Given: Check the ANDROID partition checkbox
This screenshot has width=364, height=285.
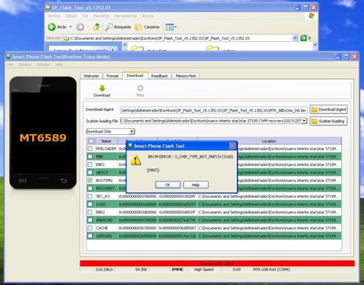Looking at the screenshot, I should pyautogui.click(x=90, y=220).
